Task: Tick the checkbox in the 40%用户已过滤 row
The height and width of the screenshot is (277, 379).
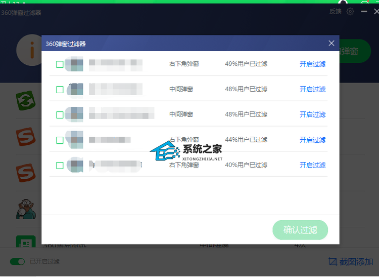Action: click(x=60, y=166)
